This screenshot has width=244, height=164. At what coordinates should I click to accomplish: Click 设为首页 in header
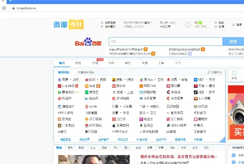(x=110, y=27)
